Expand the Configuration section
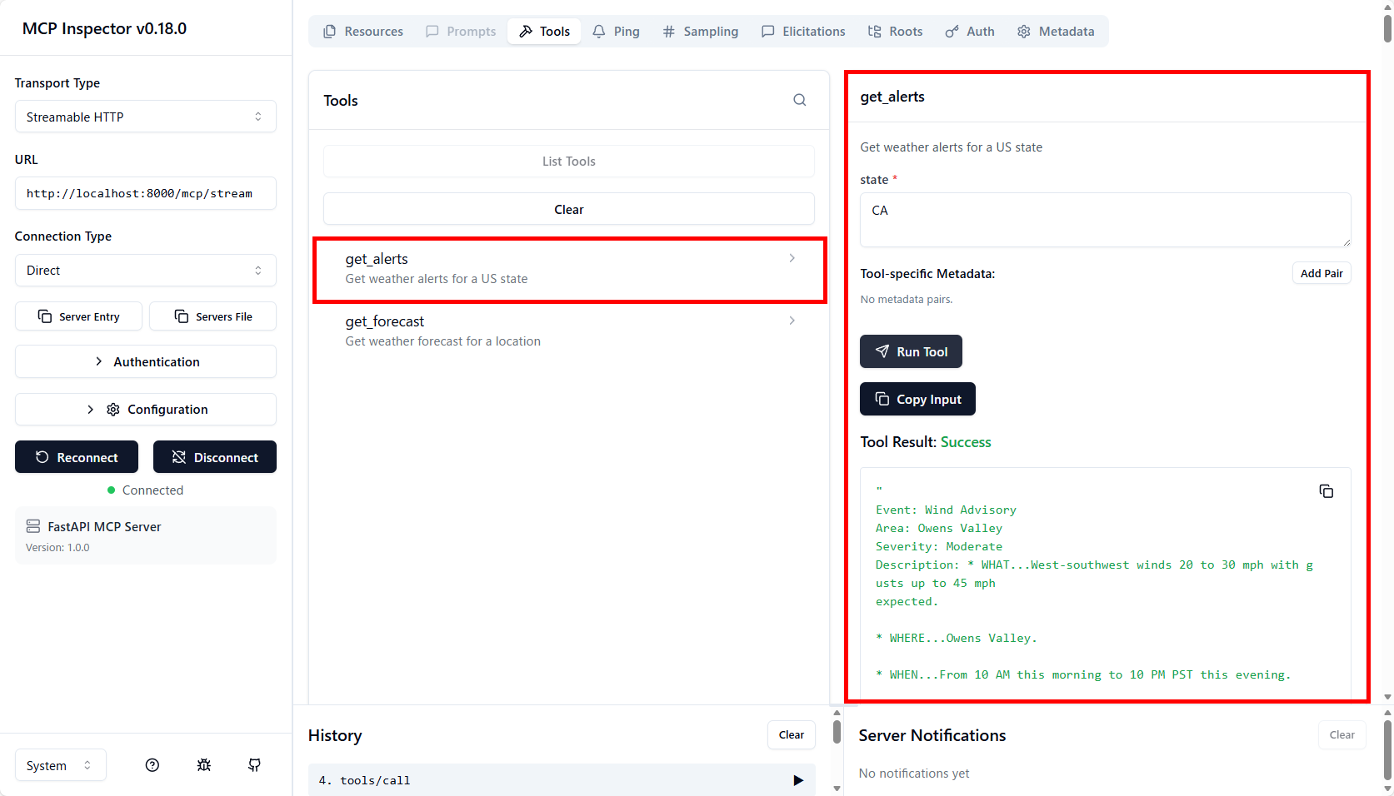The height and width of the screenshot is (796, 1394). click(x=145, y=410)
